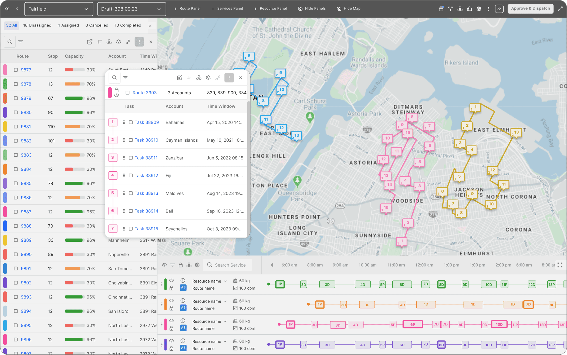Add a Route Panel

187,9
